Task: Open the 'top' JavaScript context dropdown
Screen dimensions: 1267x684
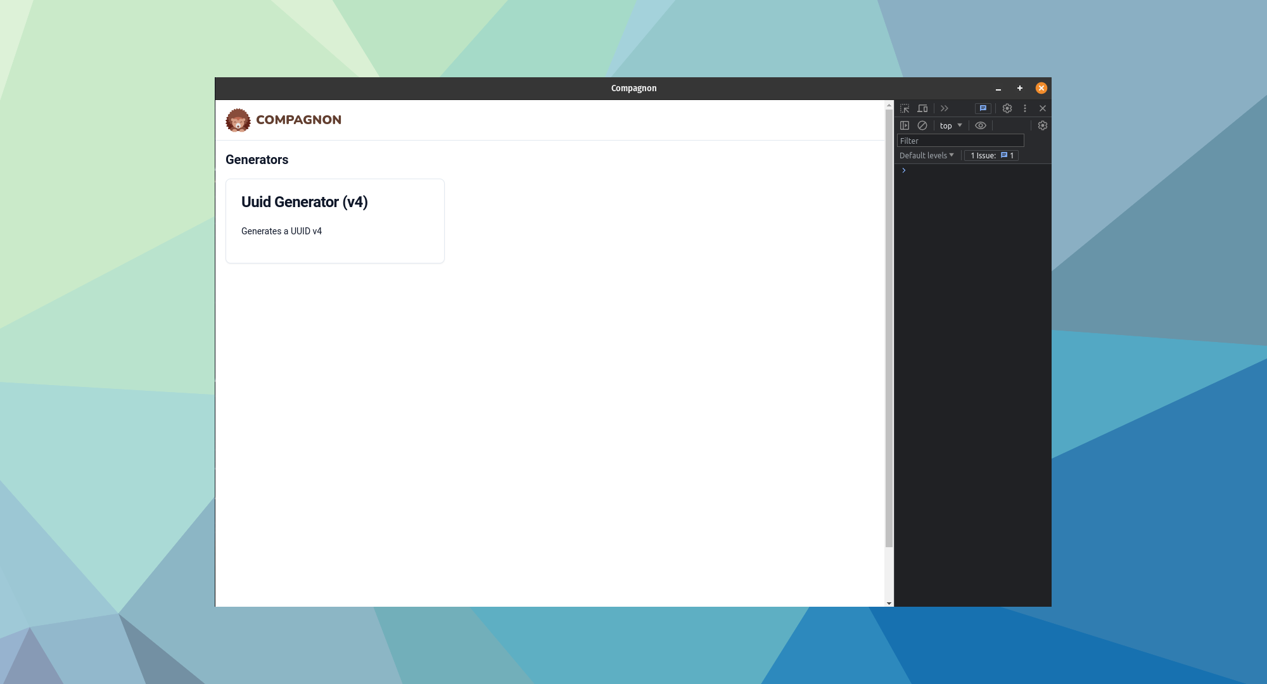Action: [x=951, y=125]
